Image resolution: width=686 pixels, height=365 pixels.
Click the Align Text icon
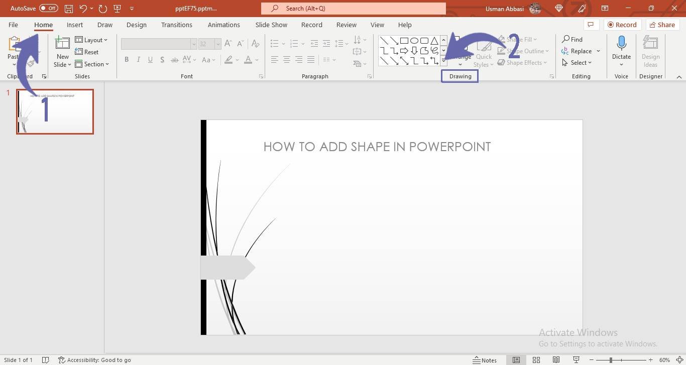(357, 52)
